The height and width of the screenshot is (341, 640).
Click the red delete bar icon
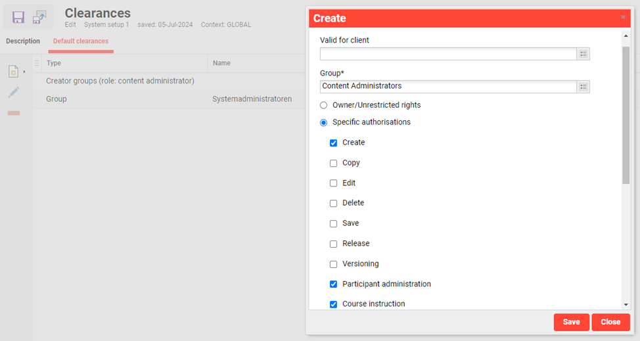coord(14,113)
